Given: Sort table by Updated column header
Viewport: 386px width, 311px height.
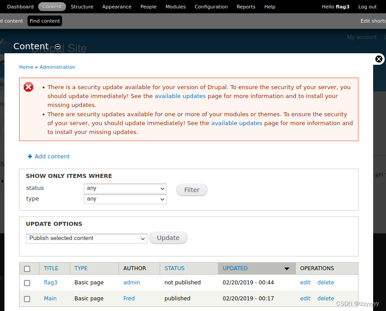Looking at the screenshot, I should point(235,268).
